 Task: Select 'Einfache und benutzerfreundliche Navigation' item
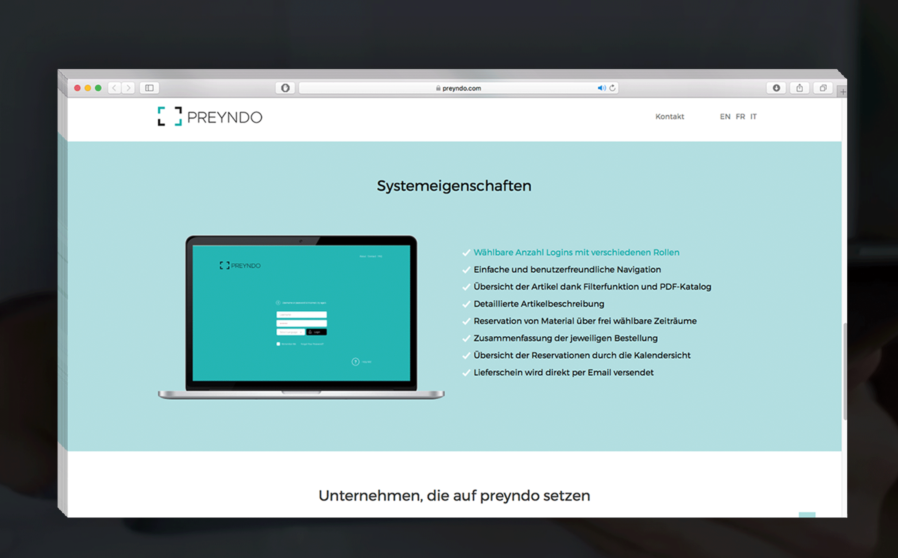point(567,270)
